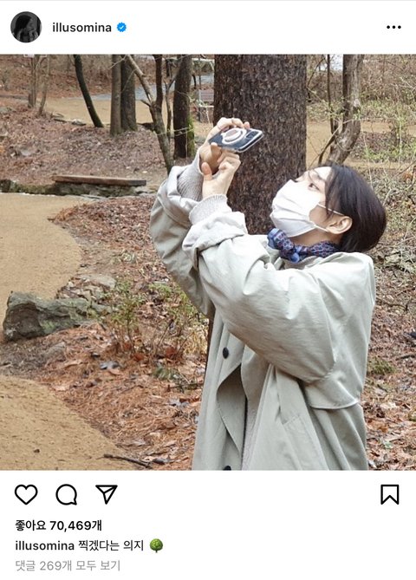Open the illusomina username in the header
The image size is (416, 580).
click(81, 28)
